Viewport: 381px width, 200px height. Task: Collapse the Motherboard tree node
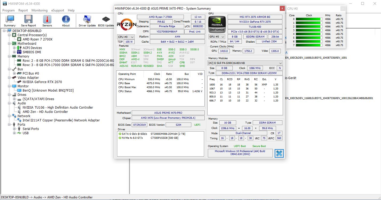coord(10,44)
